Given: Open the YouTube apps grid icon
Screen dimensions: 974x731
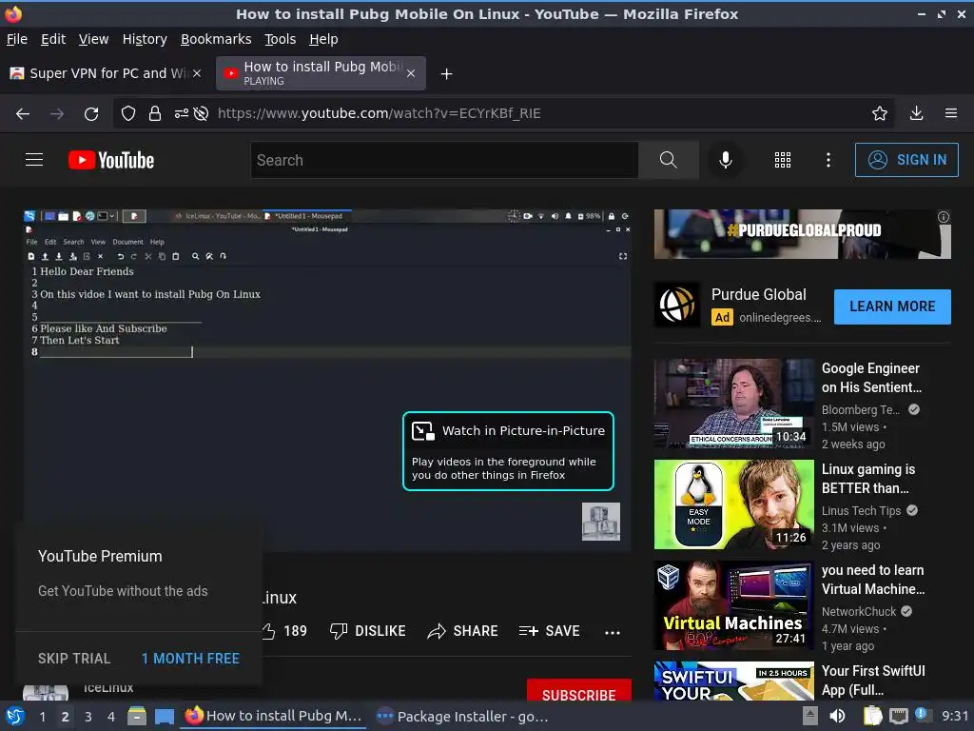Looking at the screenshot, I should click(x=783, y=160).
